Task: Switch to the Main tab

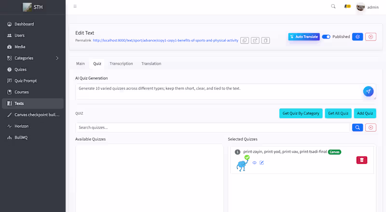Action: coord(81,64)
